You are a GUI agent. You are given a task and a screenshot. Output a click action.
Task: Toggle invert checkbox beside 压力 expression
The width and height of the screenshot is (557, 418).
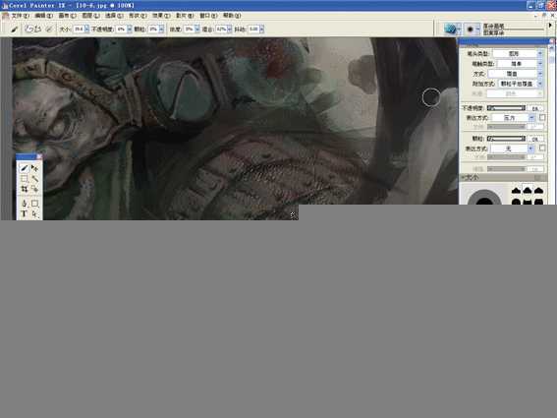pyautogui.click(x=542, y=117)
